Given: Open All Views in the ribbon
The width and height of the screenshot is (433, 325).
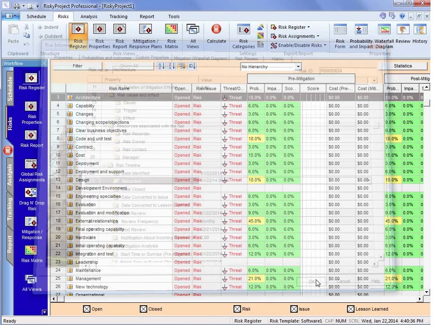Looking at the screenshot, I should pyautogui.click(x=193, y=36).
